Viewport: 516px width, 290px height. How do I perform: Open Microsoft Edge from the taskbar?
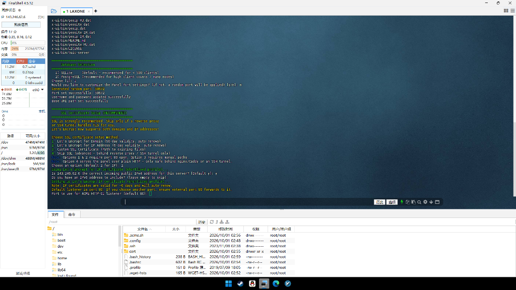(x=276, y=283)
